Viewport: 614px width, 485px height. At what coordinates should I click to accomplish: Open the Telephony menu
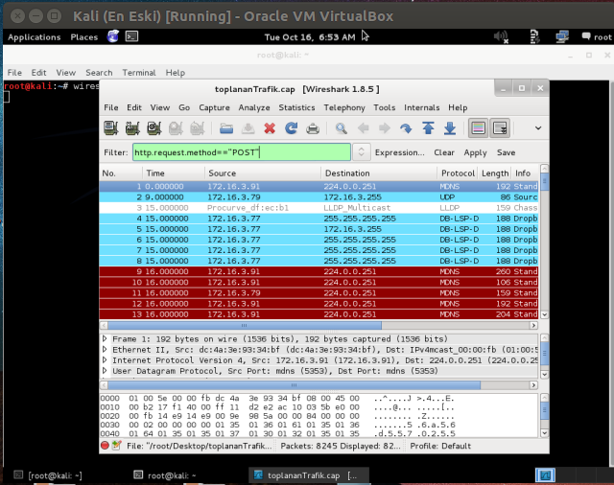[x=344, y=107]
